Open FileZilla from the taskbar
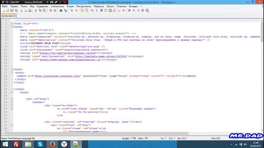264x148 pixels. (16, 144)
